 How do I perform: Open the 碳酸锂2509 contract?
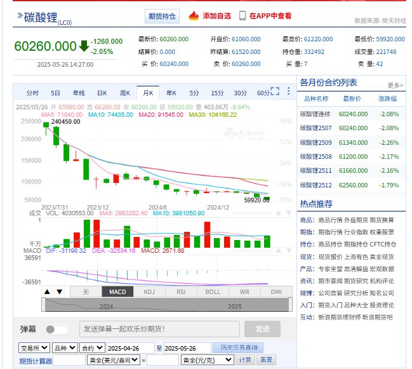click(x=316, y=143)
